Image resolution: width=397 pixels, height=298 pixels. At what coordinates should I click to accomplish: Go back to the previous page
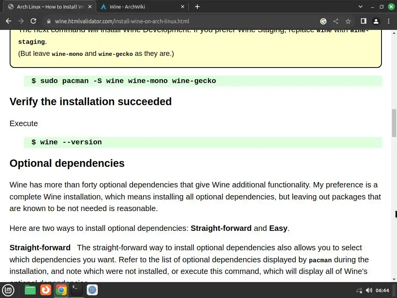[9, 21]
